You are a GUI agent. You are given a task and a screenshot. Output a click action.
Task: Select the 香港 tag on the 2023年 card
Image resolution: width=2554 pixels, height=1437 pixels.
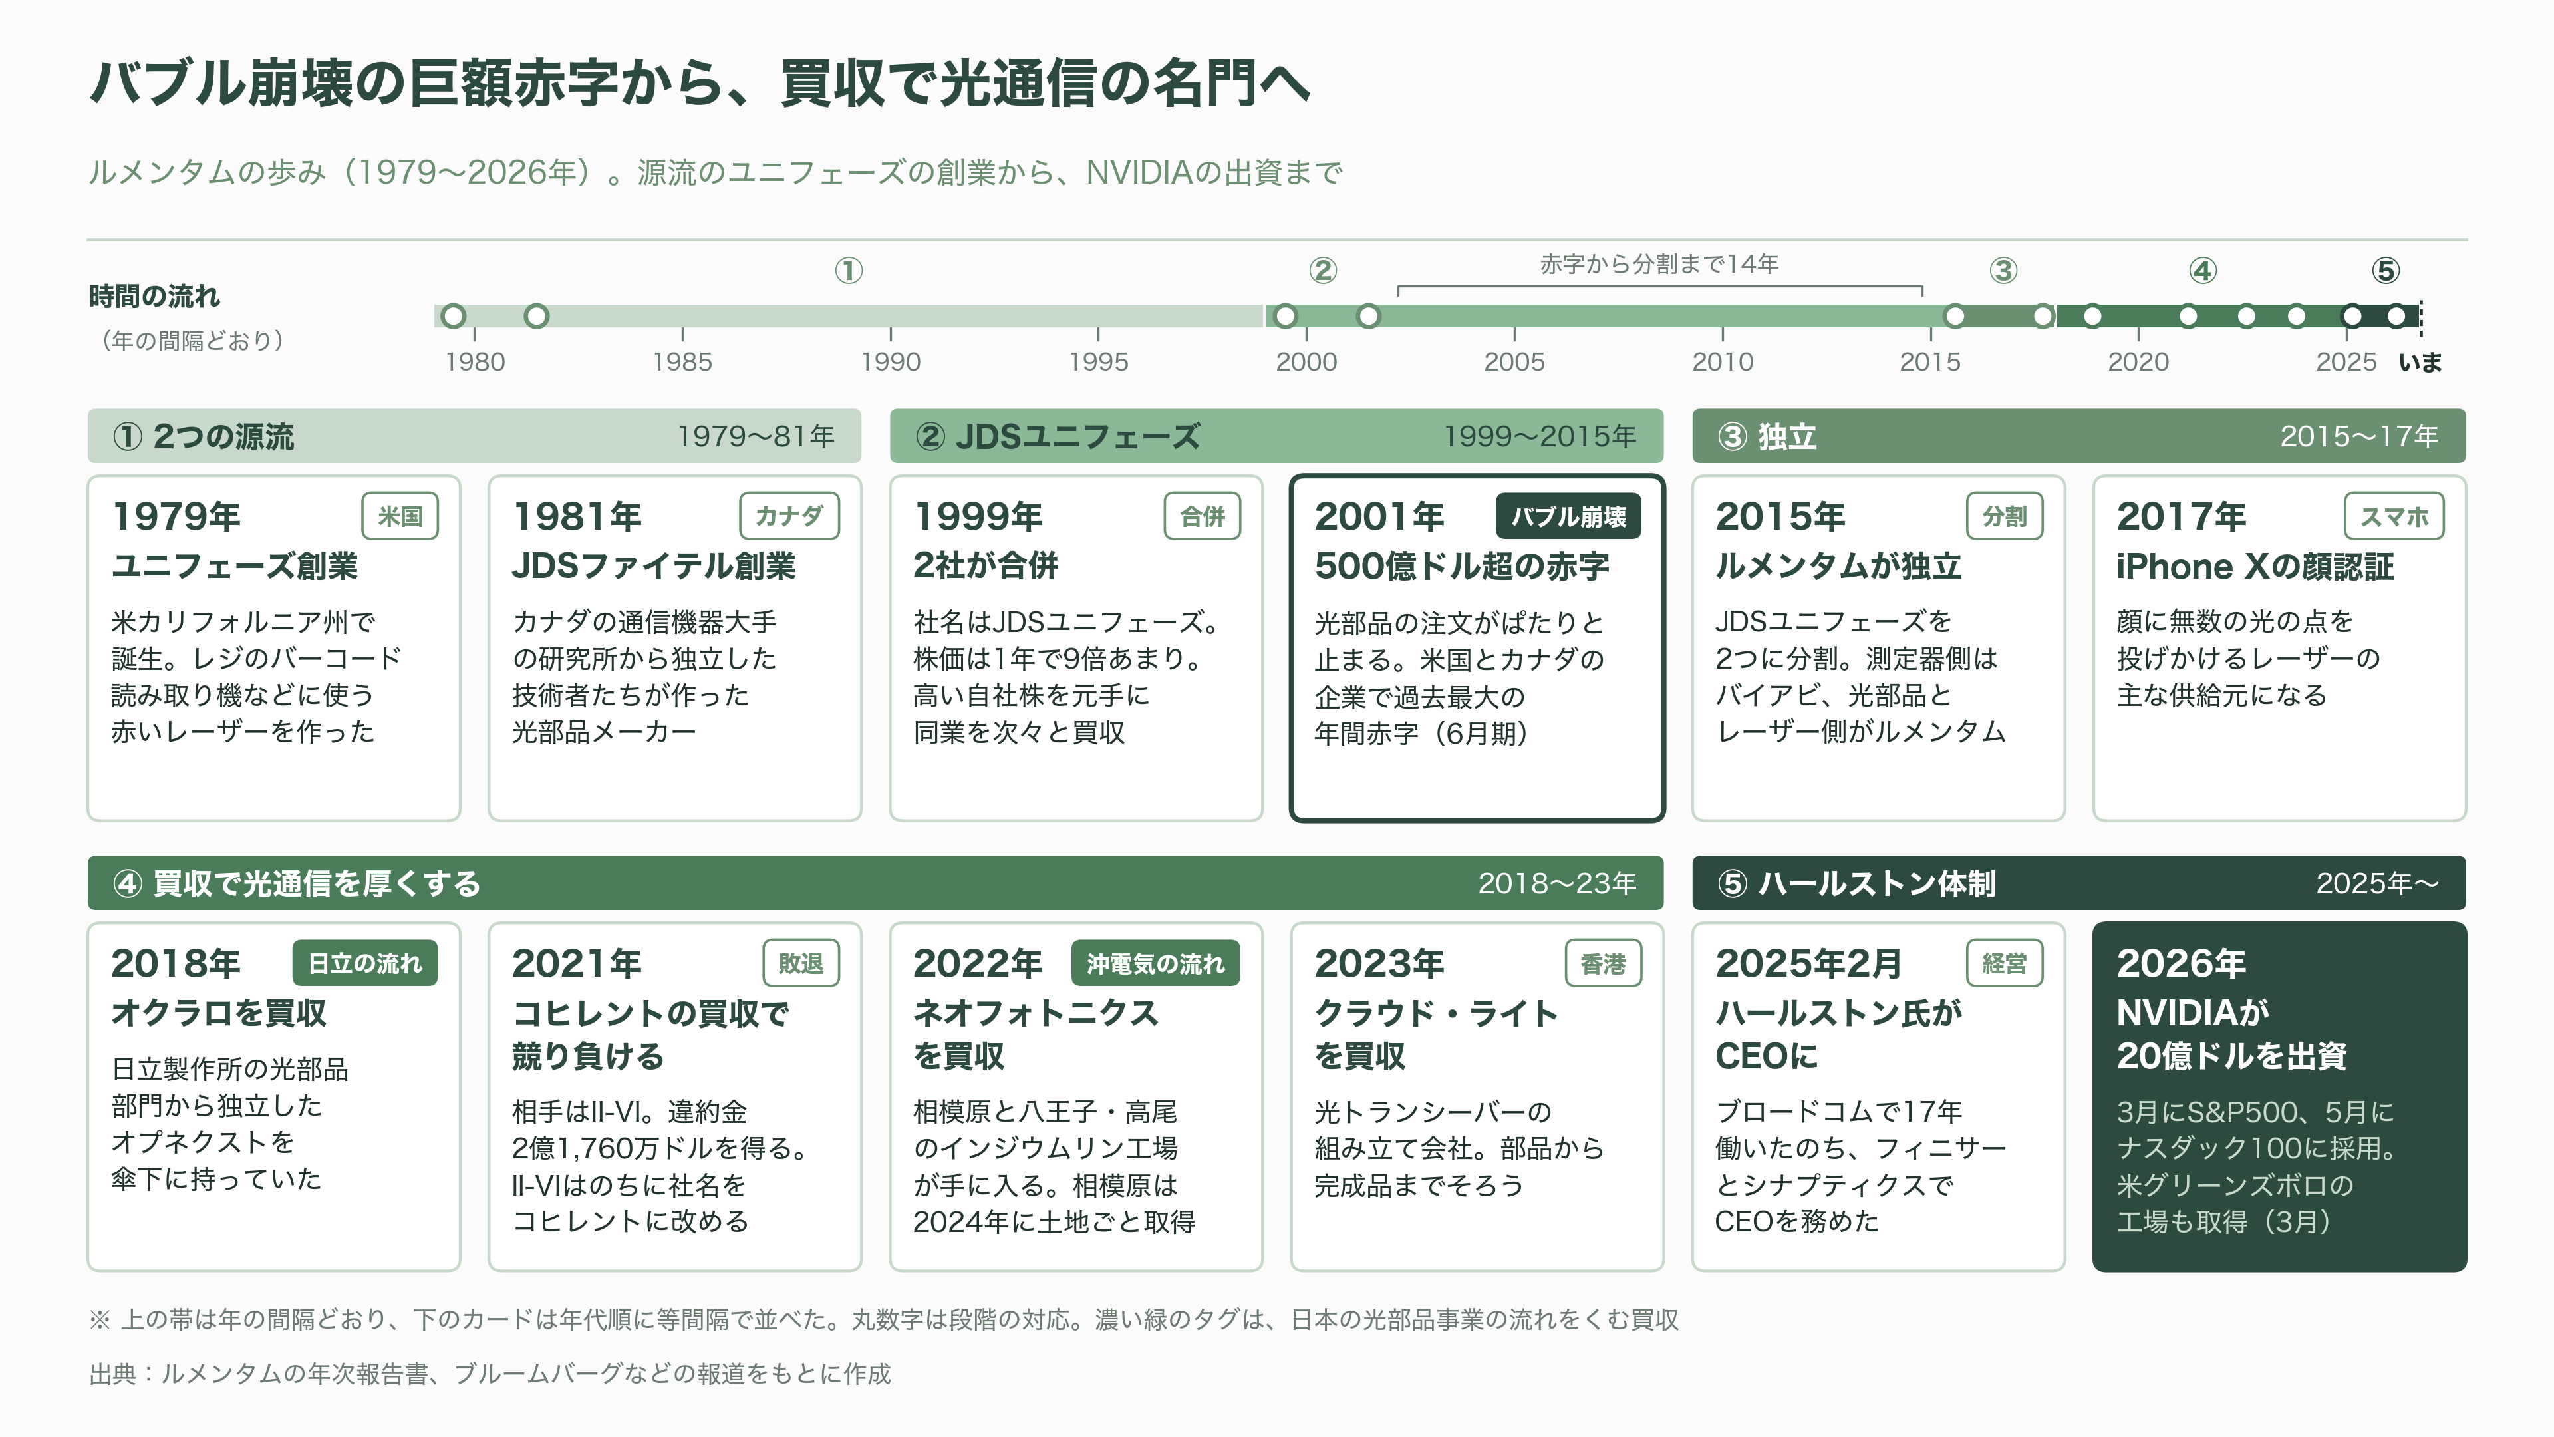tap(1602, 963)
